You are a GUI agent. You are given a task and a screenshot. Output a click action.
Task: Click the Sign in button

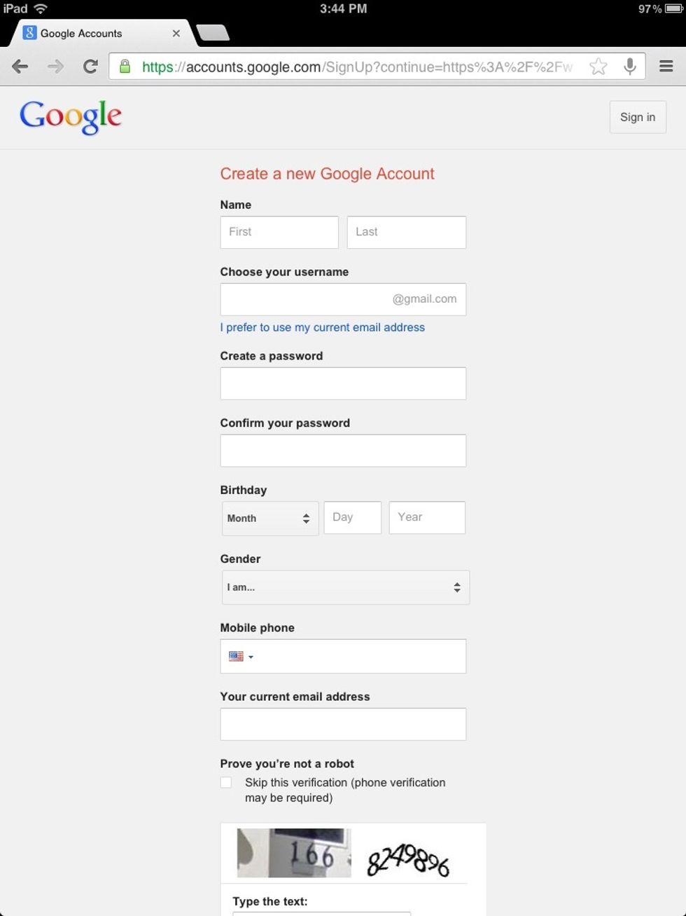(x=636, y=117)
